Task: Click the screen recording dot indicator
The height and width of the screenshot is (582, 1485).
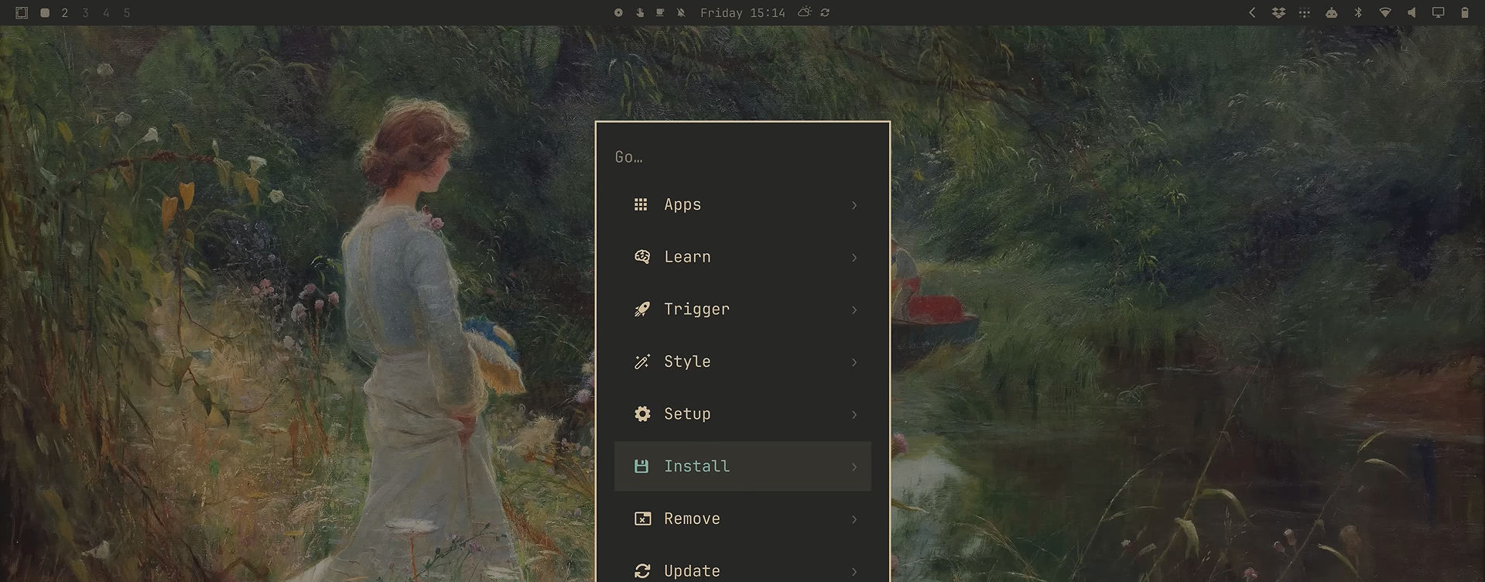Action: [x=618, y=12]
